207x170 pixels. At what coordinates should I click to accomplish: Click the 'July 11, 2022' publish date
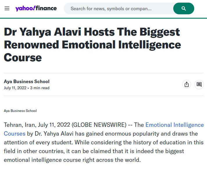coord(15,88)
